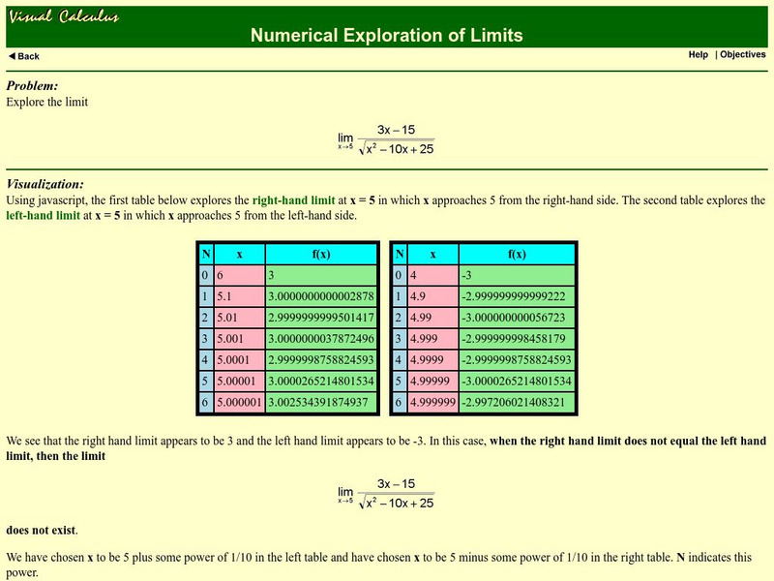Select cell with value 3.002534391874937
The height and width of the screenshot is (581, 774).
coord(321,403)
